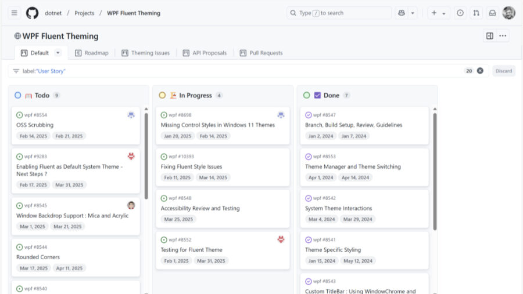
Task: Open the issues icon in header
Action: click(x=460, y=13)
